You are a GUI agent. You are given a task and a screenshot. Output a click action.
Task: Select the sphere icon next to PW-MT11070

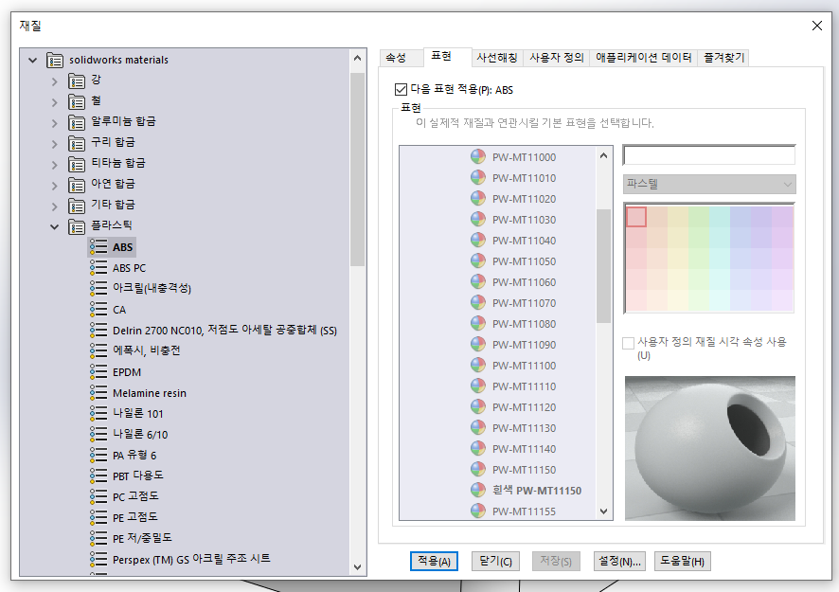(476, 303)
